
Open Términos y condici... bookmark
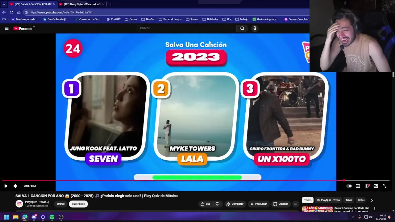[x=25, y=19]
